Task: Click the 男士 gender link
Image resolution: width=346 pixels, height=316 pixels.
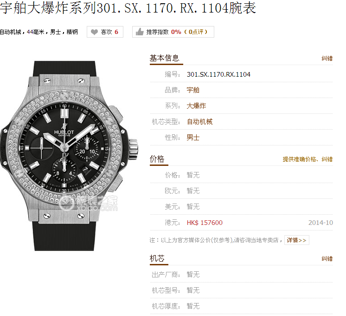Action: 193,138
